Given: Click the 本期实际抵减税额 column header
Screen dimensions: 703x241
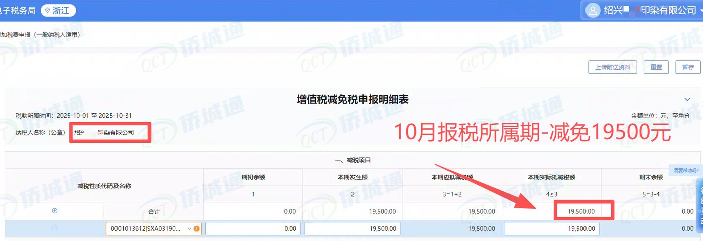Looking at the screenshot, I should click(552, 177).
